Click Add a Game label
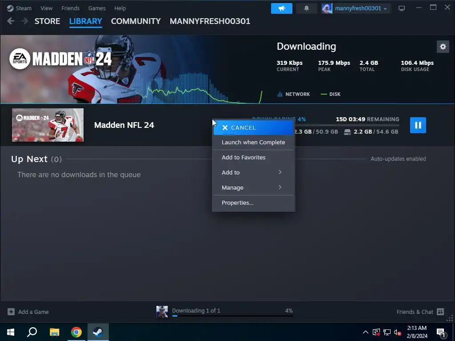Screen dimensions: 455x341 pos(33,312)
